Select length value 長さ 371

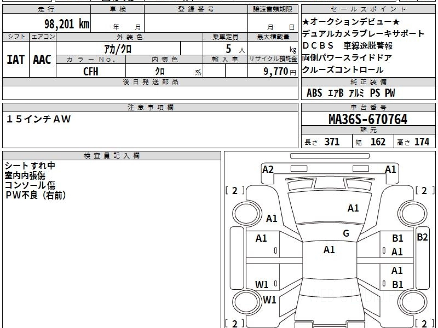coord(322,141)
